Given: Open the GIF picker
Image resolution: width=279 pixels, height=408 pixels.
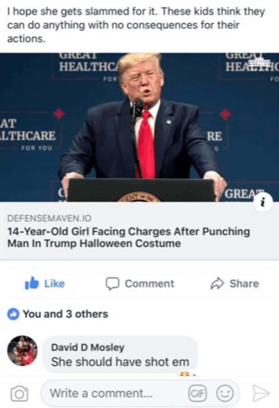Looking at the screenshot, I should 197,393.
